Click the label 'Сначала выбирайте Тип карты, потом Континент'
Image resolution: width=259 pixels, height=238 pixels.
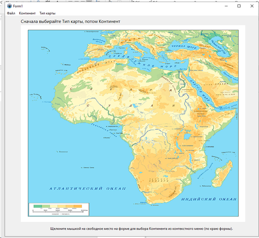pyautogui.click(x=71, y=22)
